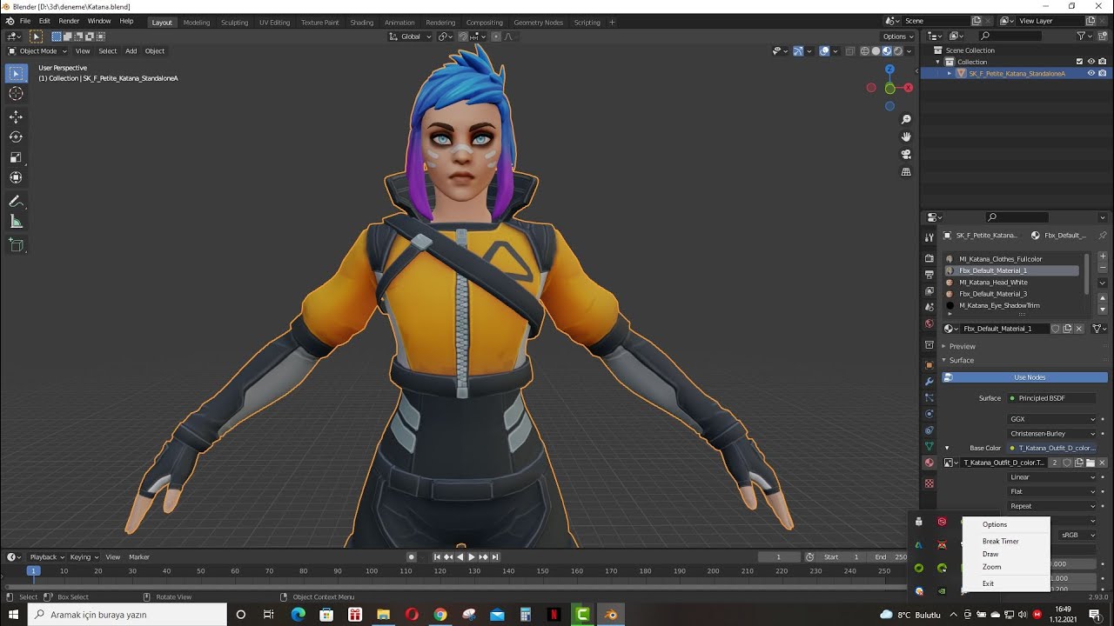
Task: Hide SK_F_Petite_Katana_StandaloneA with eye icon
Action: click(x=1091, y=74)
